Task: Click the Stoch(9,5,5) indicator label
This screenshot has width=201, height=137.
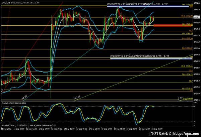Action: [x=14, y=103]
